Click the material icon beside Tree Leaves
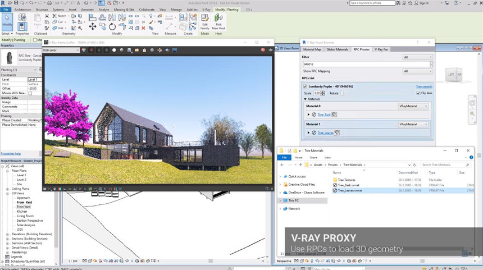This screenshot has height=270, width=483. [337, 132]
